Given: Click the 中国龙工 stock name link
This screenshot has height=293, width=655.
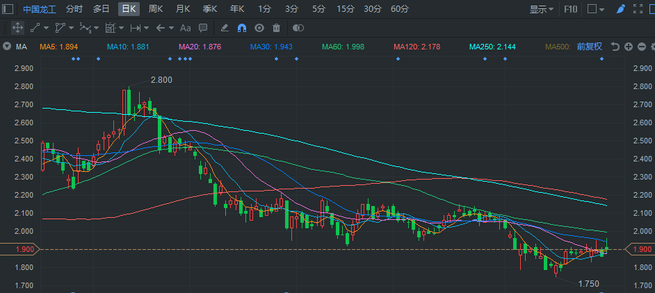Looking at the screenshot, I should 39,9.
